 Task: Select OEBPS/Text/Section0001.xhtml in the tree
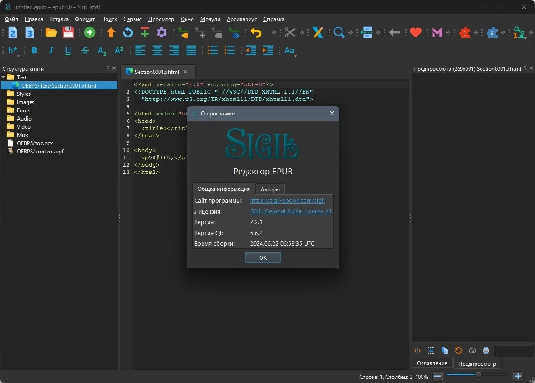[59, 85]
